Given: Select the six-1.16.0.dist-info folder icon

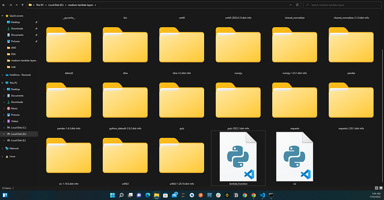Looking at the screenshot, I should (68, 155).
